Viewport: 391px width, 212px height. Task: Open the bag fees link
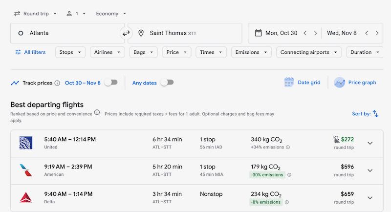pos(256,114)
